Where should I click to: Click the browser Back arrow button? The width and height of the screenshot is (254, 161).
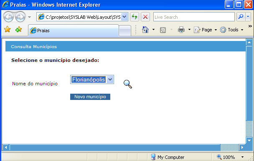coord(8,17)
